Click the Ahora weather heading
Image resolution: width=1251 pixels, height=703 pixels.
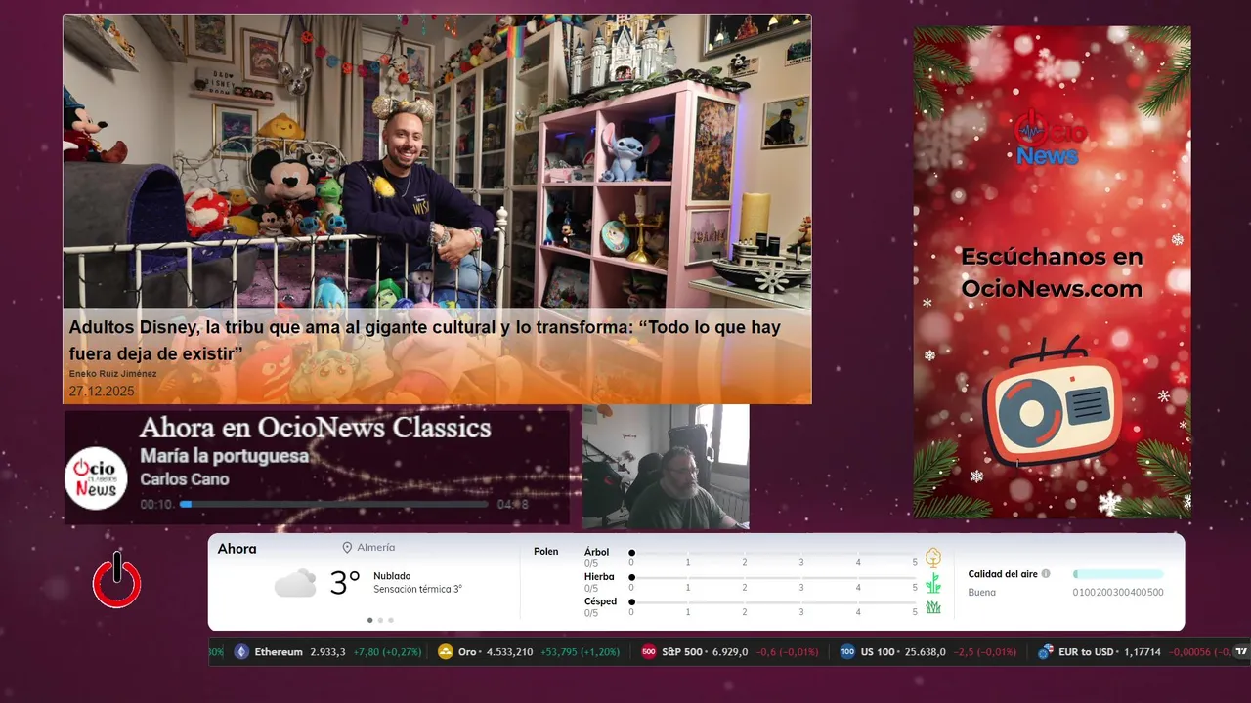click(237, 549)
